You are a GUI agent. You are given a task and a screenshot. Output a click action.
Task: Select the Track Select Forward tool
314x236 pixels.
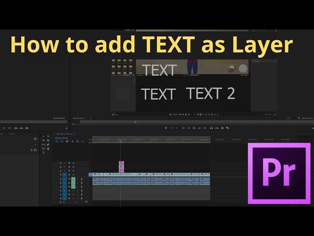click(x=48, y=136)
